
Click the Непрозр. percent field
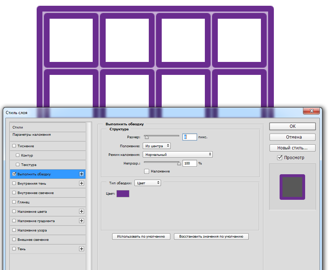[x=189, y=163]
